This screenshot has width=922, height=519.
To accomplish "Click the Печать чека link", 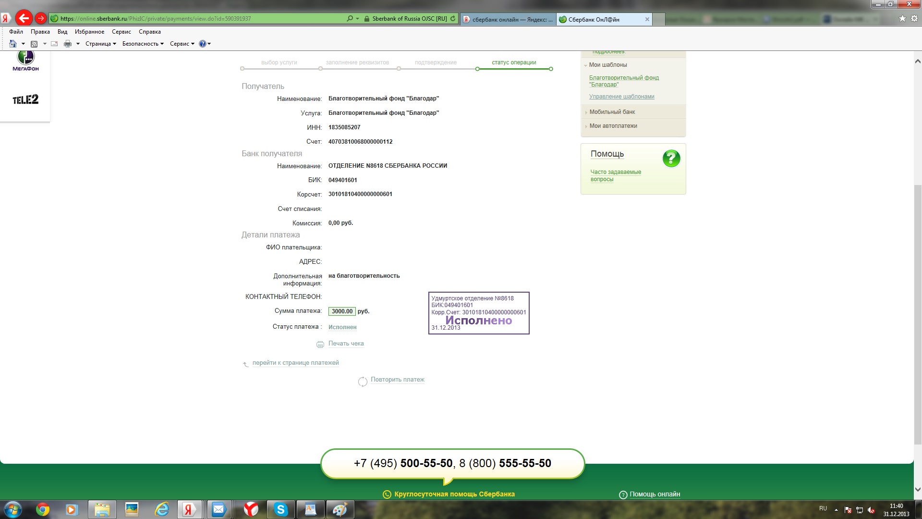I will click(346, 344).
